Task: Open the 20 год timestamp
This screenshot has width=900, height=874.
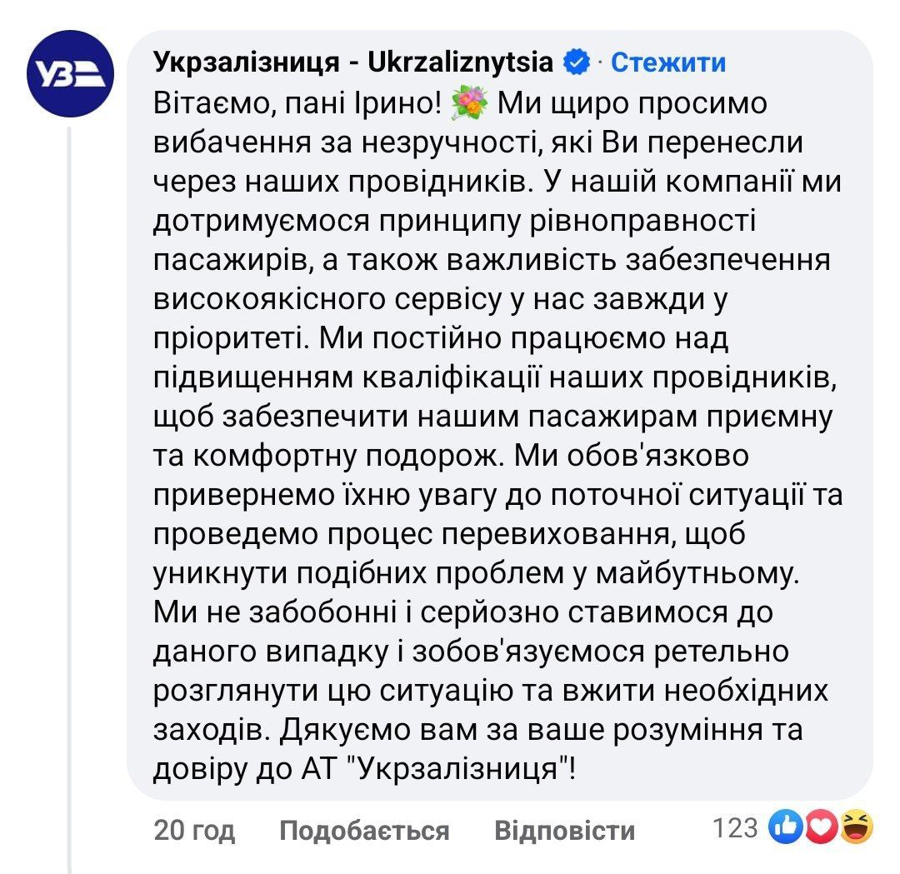Action: point(194,830)
